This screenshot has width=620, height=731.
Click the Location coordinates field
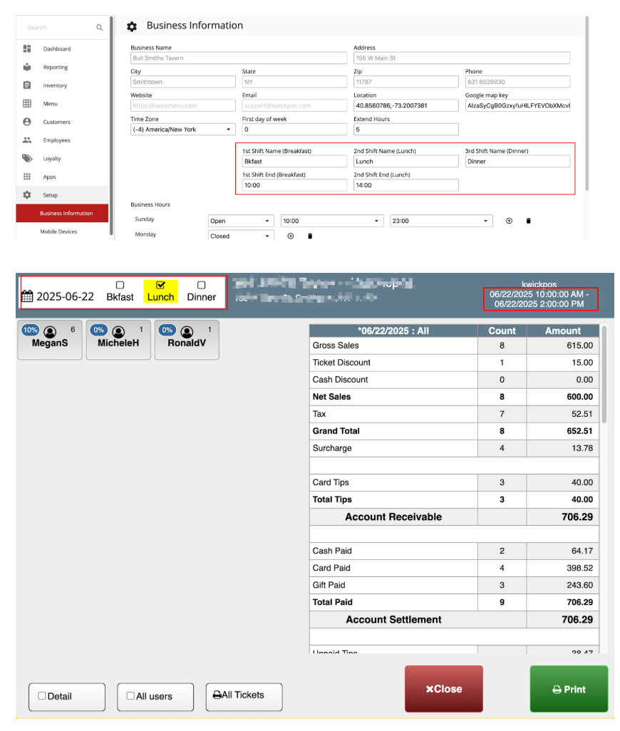click(x=406, y=105)
